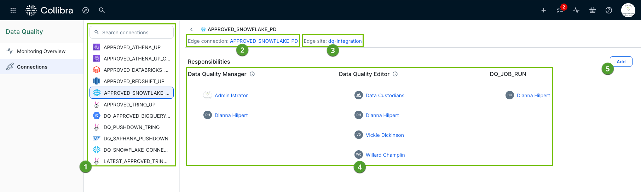Viewport: 641px width, 192px height.
Task: Click the Collibra logo
Action: tap(50, 10)
